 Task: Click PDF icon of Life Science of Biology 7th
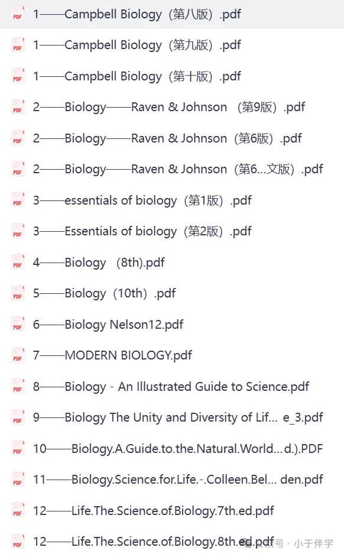point(18,510)
